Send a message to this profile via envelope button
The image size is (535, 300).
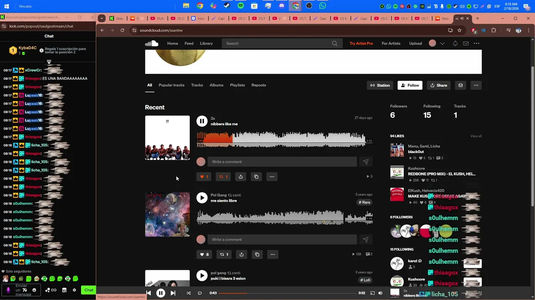click(461, 85)
